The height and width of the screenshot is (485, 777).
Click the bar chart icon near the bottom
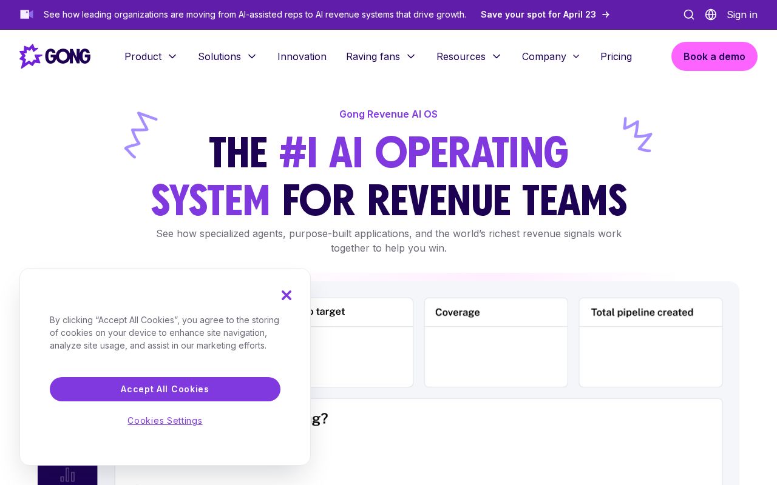pos(67,475)
